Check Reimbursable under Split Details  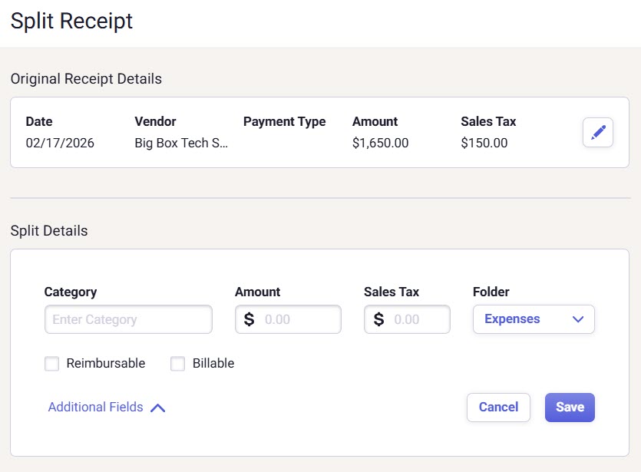51,363
